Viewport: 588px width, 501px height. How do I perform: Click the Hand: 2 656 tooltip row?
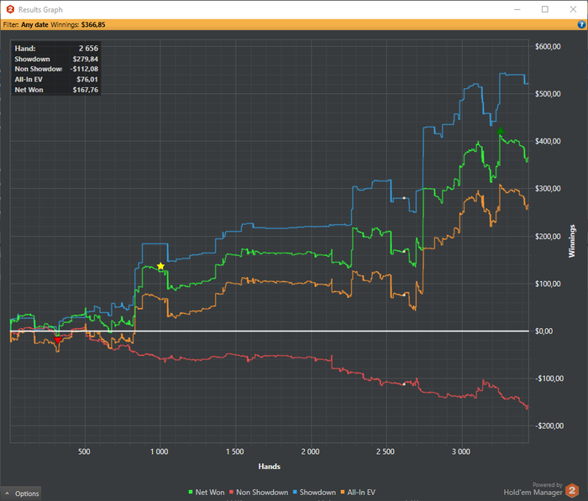[56, 49]
